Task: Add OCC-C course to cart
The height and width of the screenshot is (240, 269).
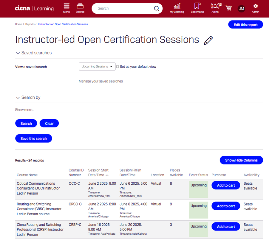Action: (226, 185)
